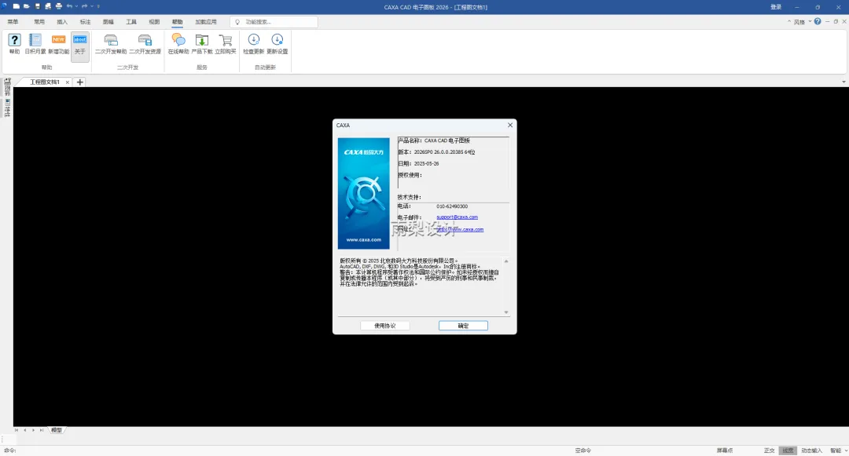Run 检查更新 from the ribbon
The image size is (849, 456).
click(253, 44)
